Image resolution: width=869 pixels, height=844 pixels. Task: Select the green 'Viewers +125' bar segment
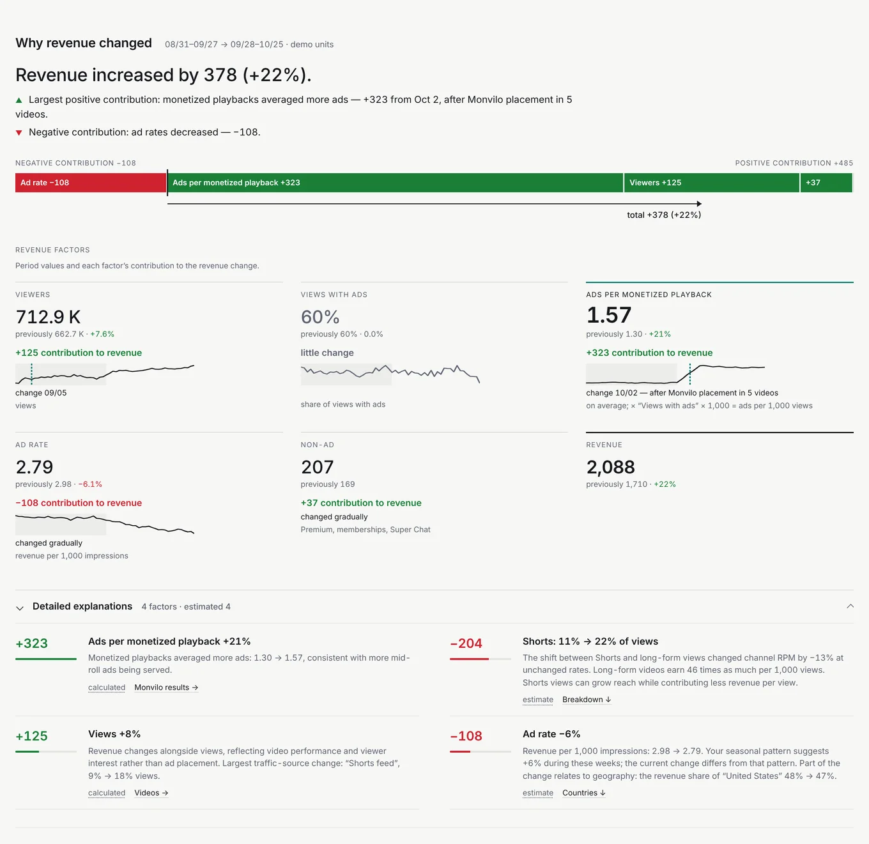click(x=712, y=183)
